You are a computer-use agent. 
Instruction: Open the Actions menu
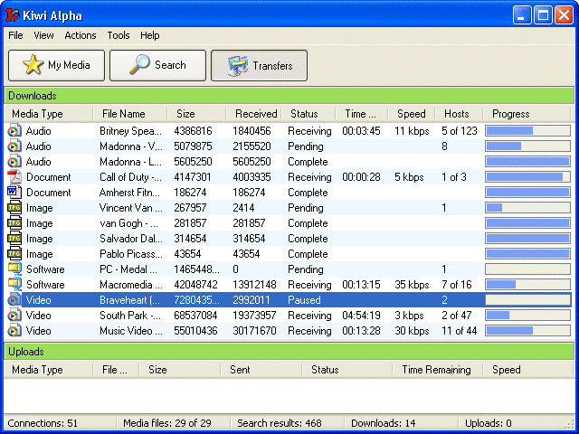[81, 35]
